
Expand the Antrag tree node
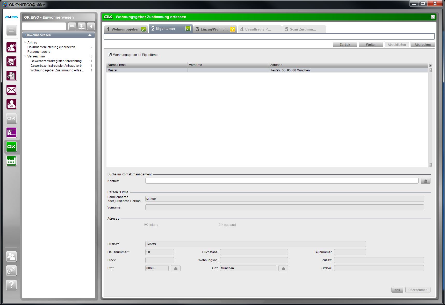tap(25, 42)
